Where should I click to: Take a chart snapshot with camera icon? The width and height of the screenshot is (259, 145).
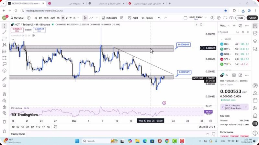click(231, 18)
